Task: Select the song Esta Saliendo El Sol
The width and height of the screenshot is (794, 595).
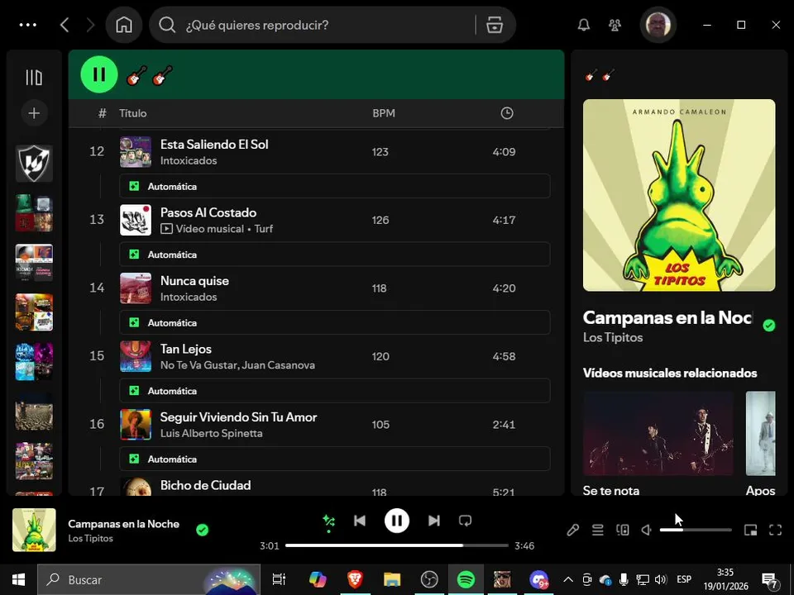Action: pos(214,144)
